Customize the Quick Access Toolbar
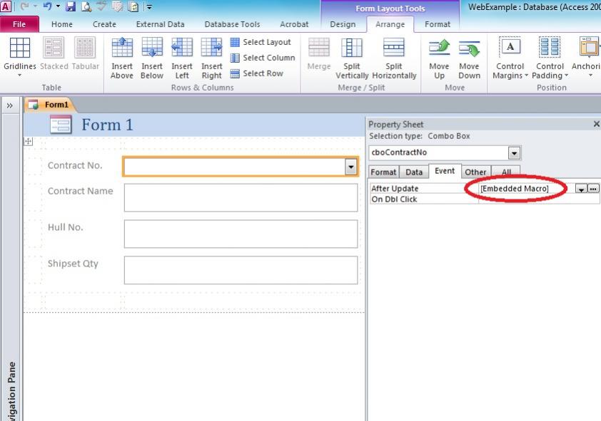 (x=149, y=7)
